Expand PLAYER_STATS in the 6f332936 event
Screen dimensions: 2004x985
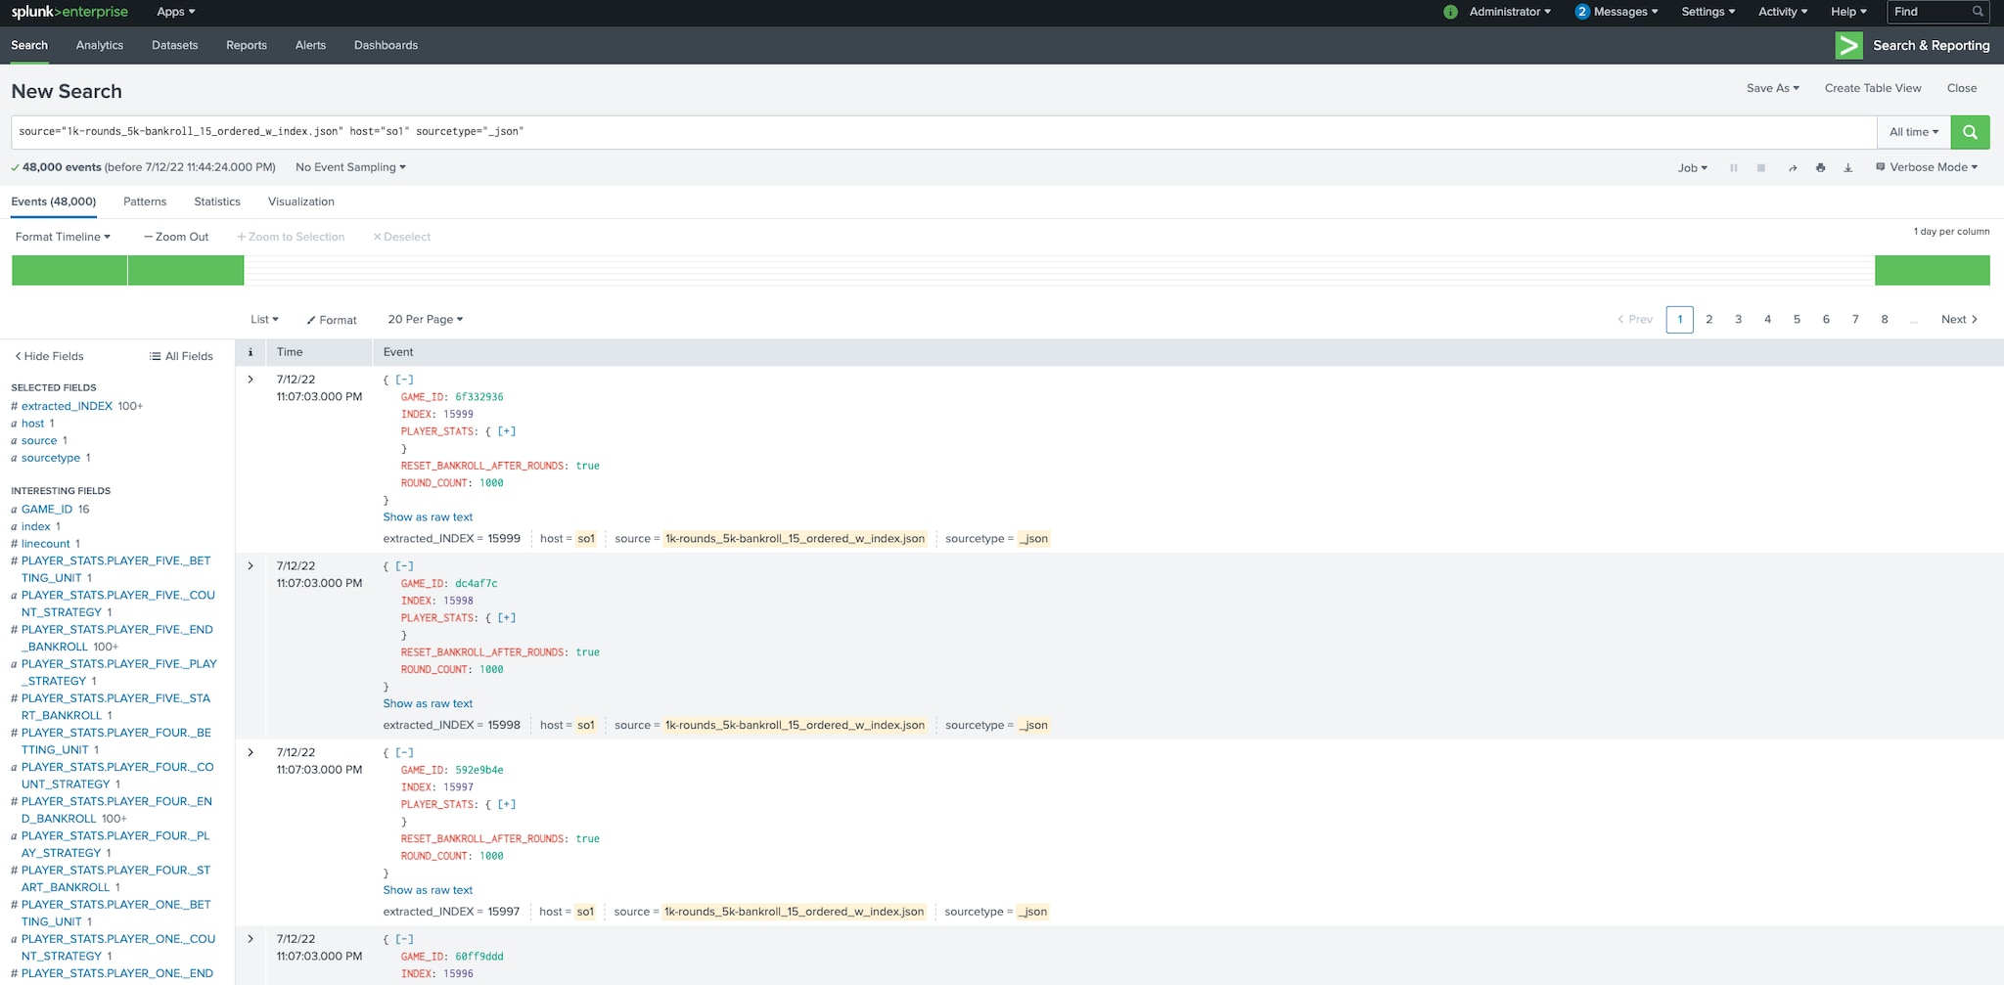507,431
